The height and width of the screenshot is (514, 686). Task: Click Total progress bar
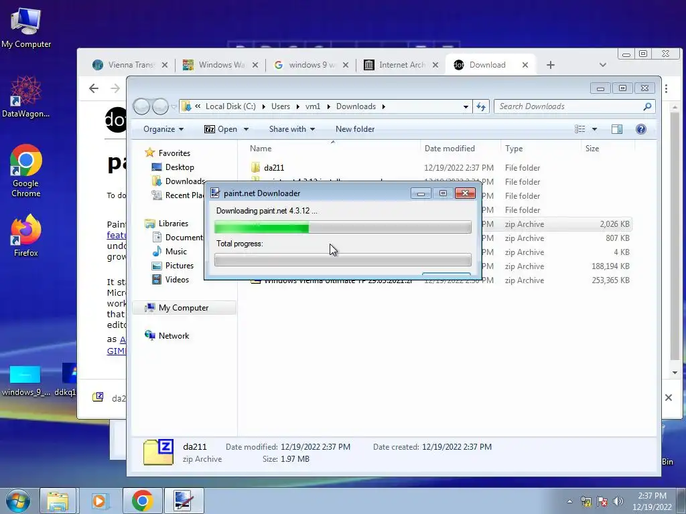pyautogui.click(x=342, y=260)
